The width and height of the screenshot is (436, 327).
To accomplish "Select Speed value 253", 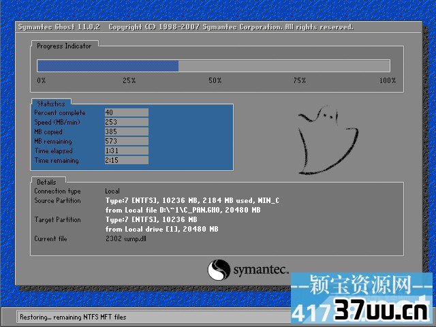I will coord(127,122).
